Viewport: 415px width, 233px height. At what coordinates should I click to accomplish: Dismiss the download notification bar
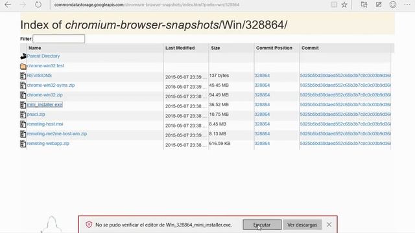click(x=329, y=225)
